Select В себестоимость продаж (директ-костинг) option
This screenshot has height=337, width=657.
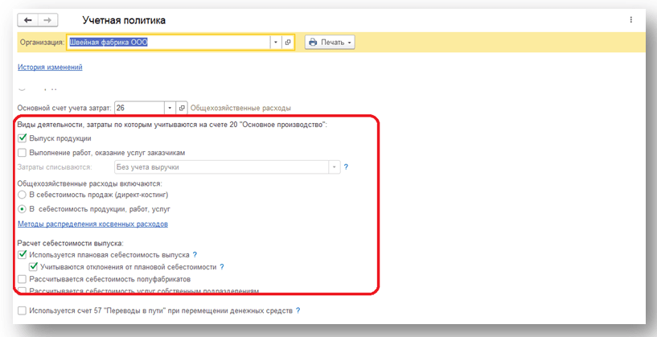pyautogui.click(x=22, y=195)
